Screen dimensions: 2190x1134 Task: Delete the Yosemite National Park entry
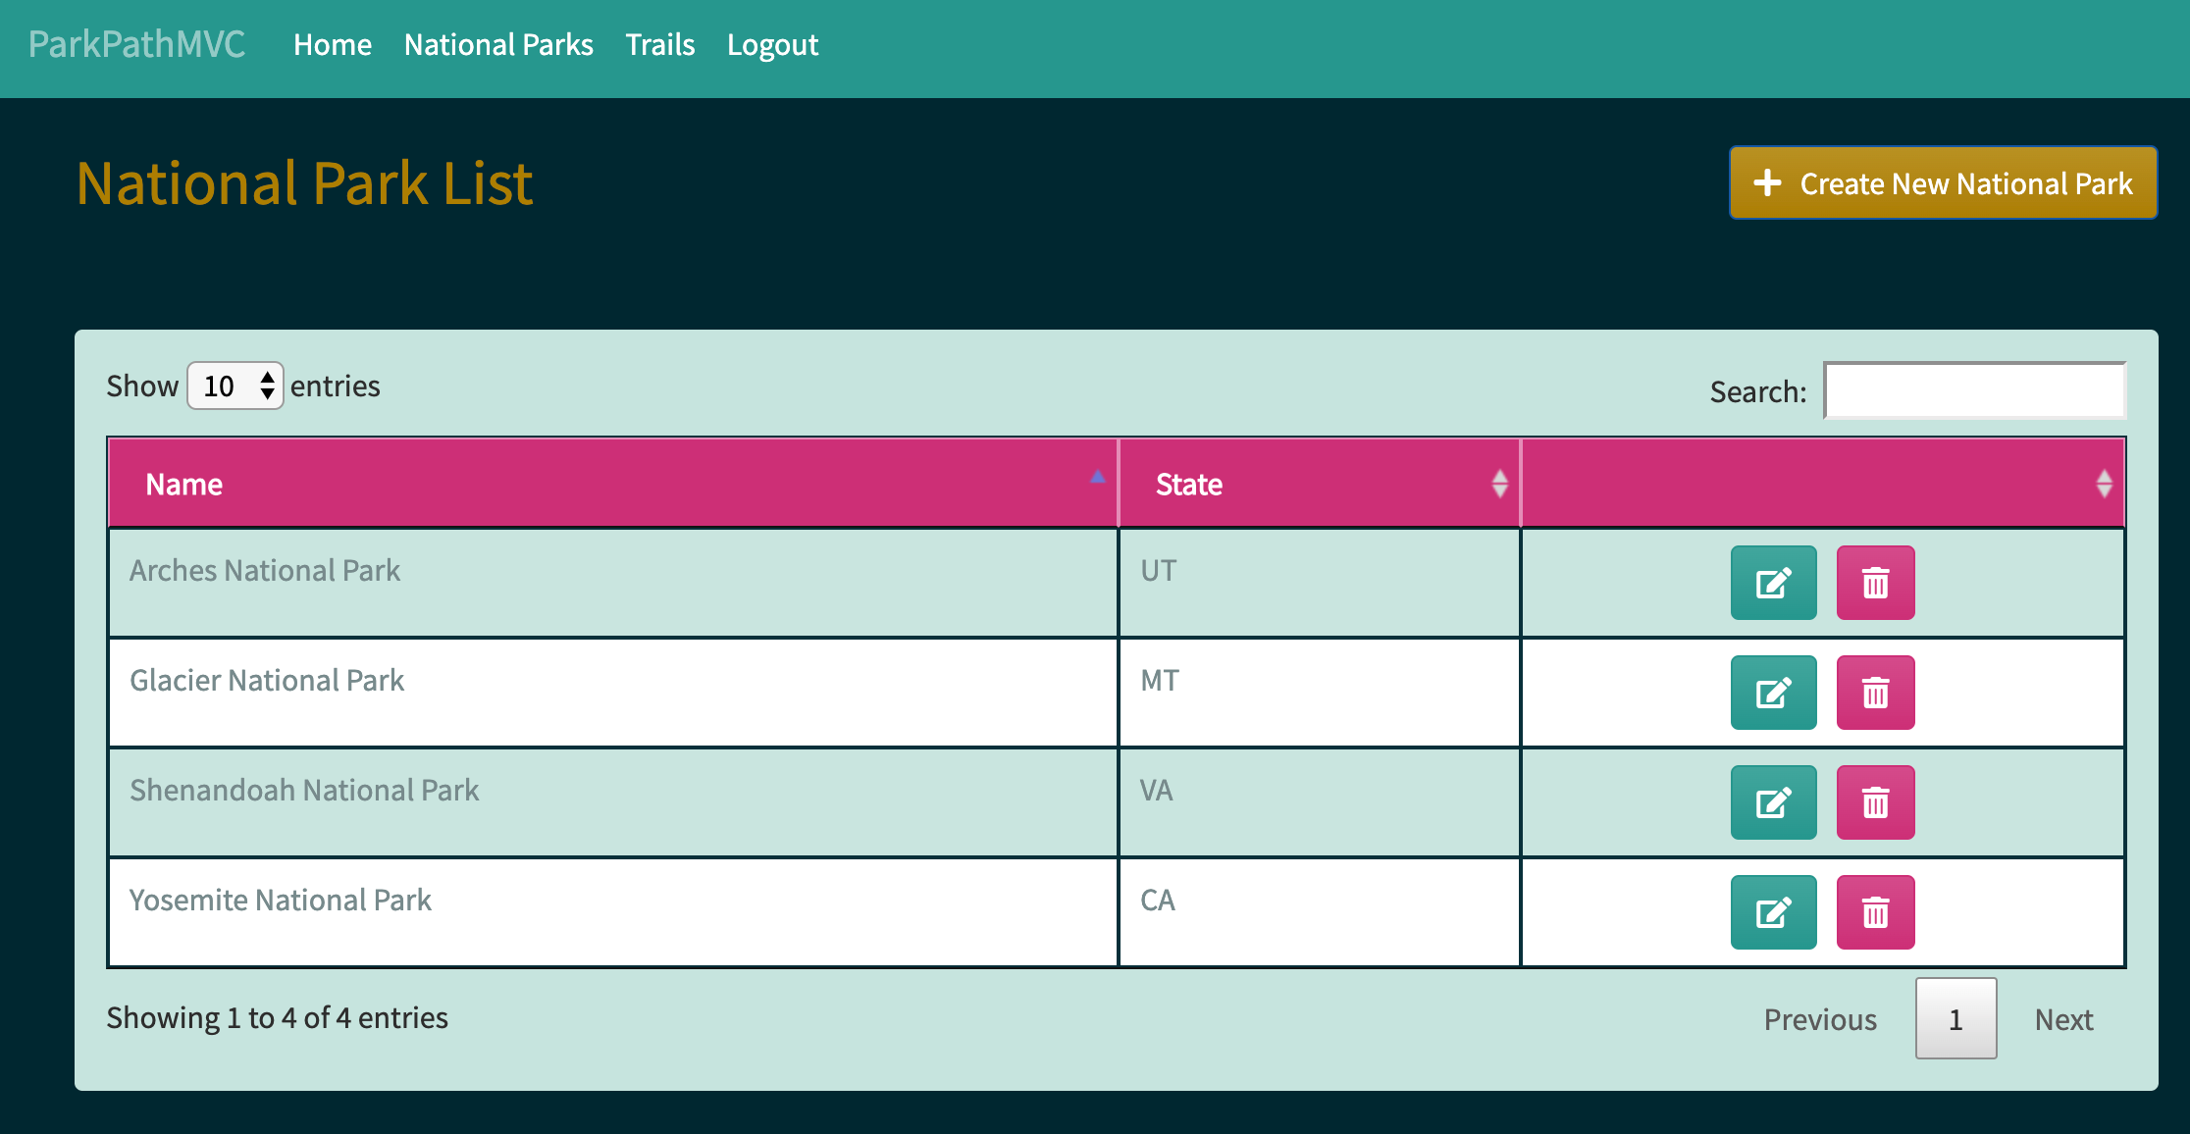[x=1875, y=912]
